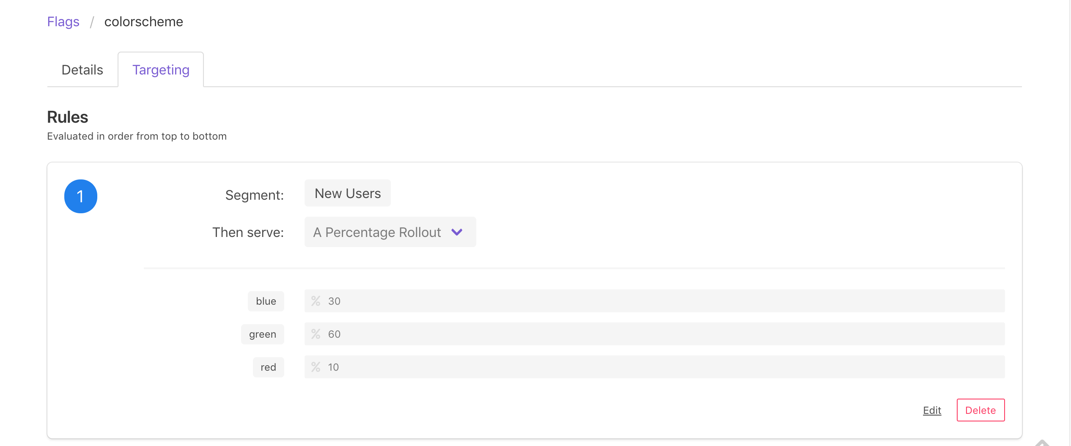The image size is (1071, 446).
Task: Click the blue rule number 1 badge
Action: pyautogui.click(x=81, y=196)
